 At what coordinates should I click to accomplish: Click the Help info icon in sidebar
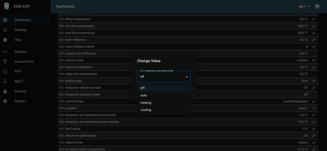[5, 40]
